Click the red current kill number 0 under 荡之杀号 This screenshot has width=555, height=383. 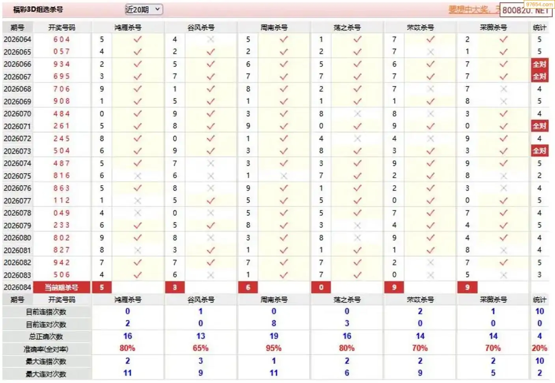point(321,287)
